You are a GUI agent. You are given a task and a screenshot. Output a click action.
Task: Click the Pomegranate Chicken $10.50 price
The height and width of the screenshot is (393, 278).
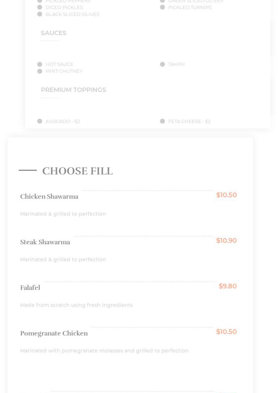click(x=226, y=332)
